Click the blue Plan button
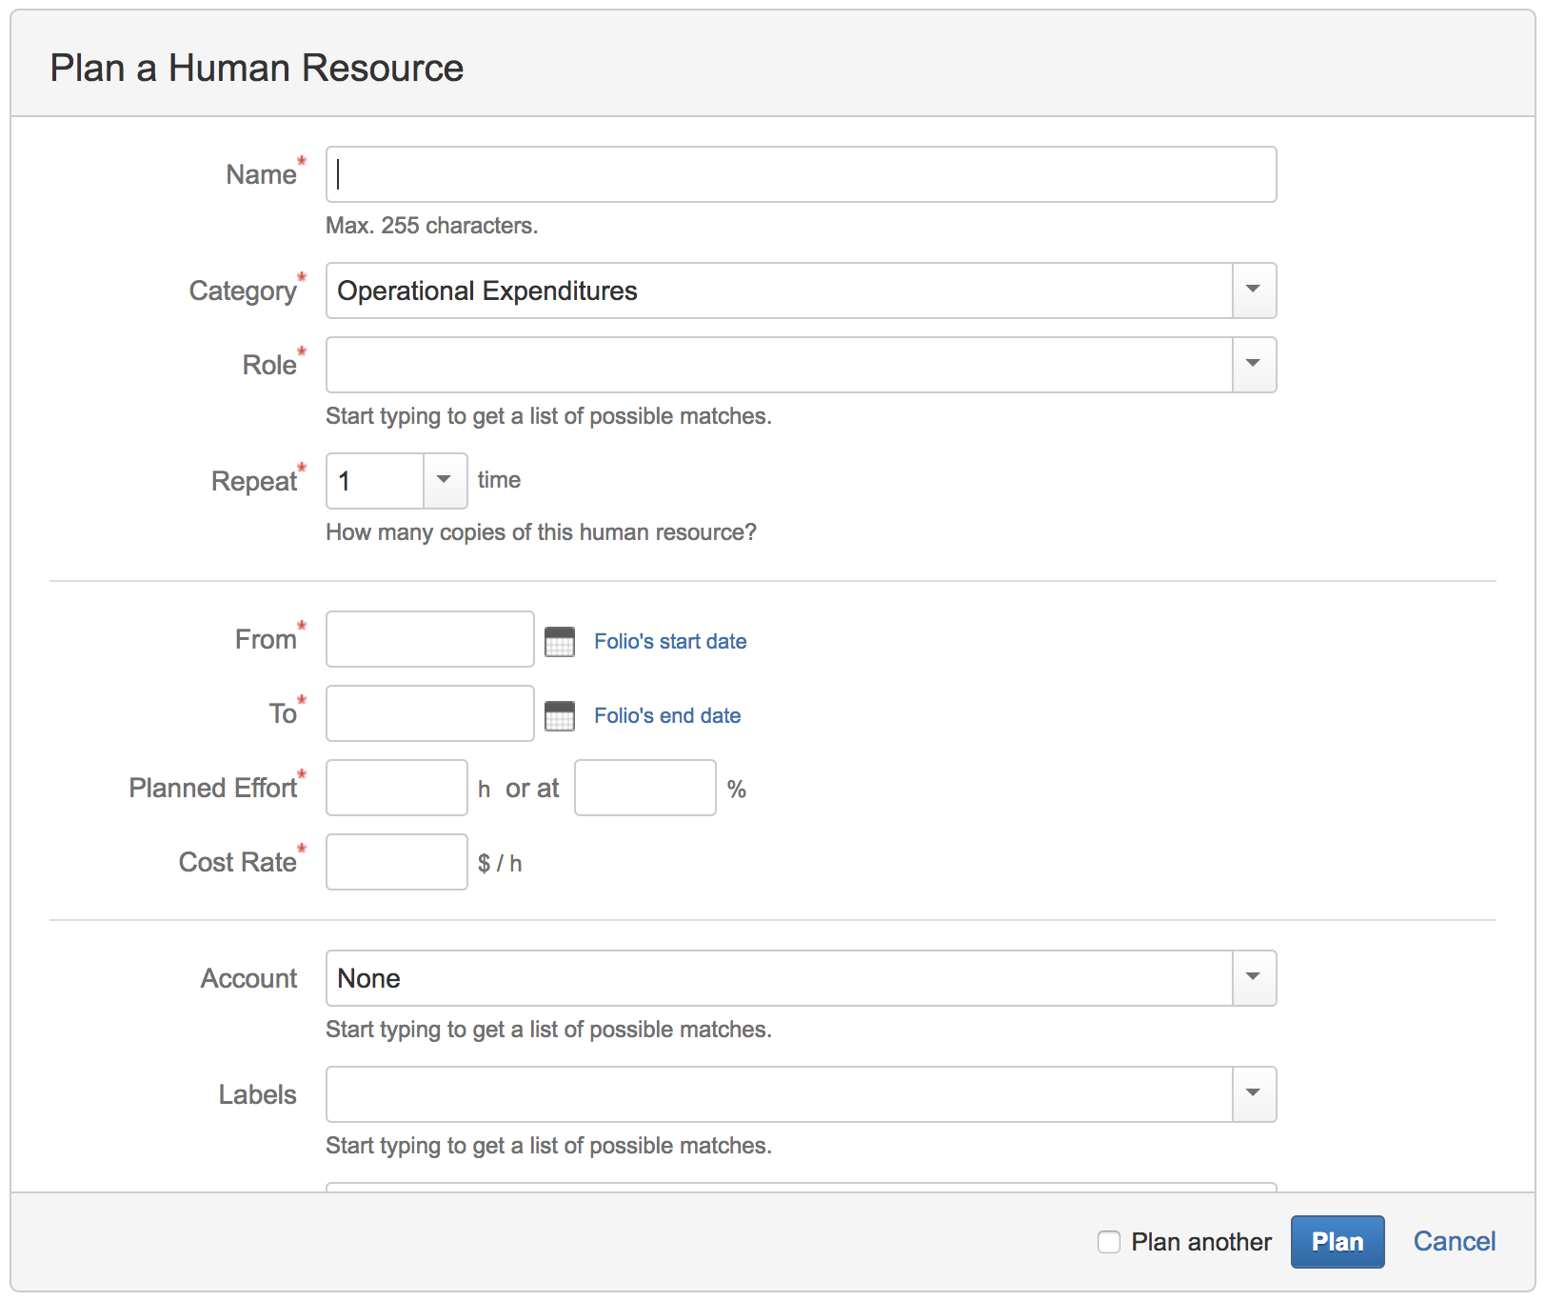This screenshot has height=1301, width=1546. 1337,1242
